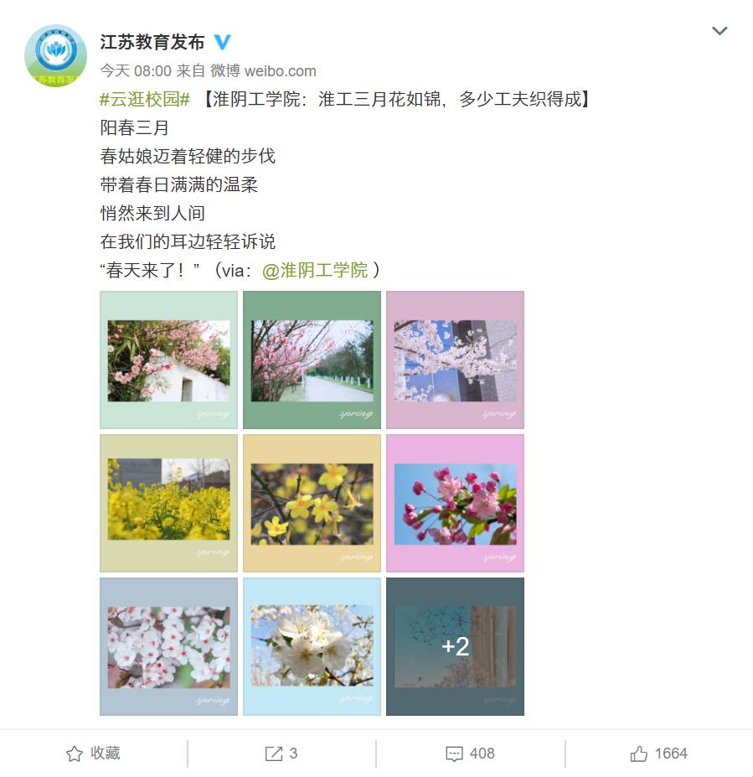Open the pink crabapple buds photo
Screen dimensions: 753x777
[455, 503]
